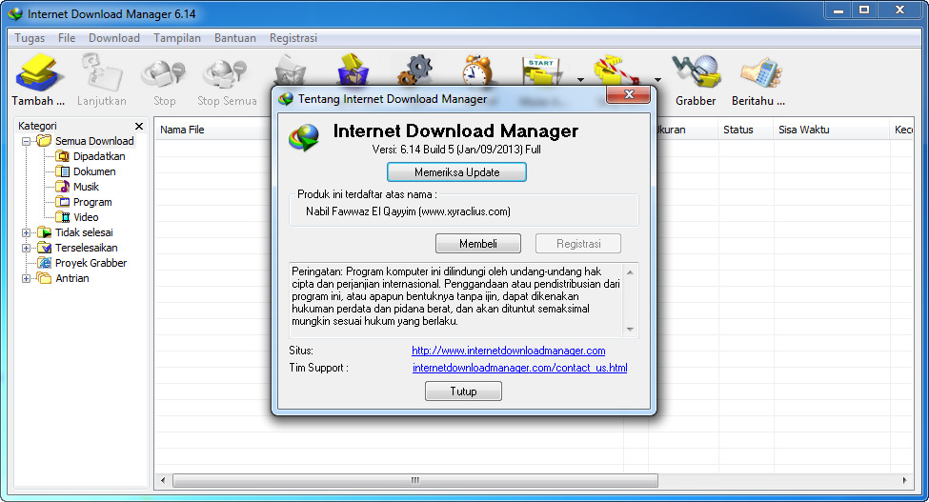The height and width of the screenshot is (502, 929).
Task: Open the start queue dropdown arrow
Action: (580, 79)
